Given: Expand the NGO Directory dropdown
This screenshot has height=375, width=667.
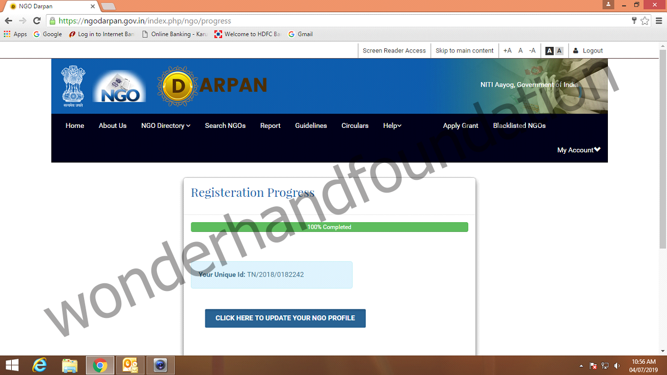Looking at the screenshot, I should coord(166,126).
